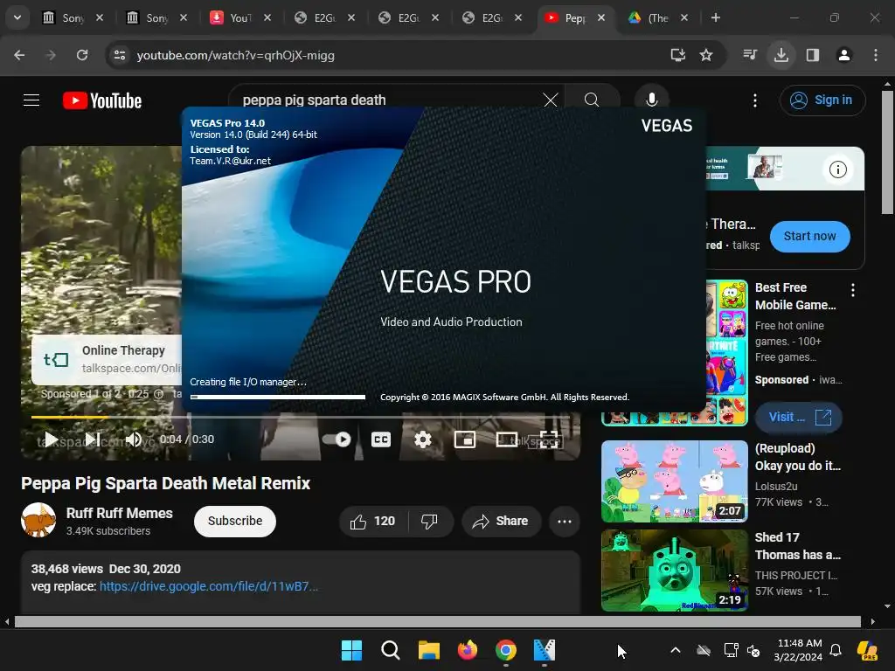Share the Peppa Pig video

[x=501, y=521]
